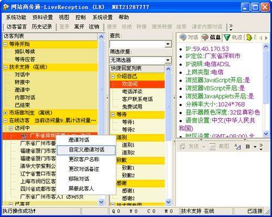Choose 更改对话备注 from context menu
The width and height of the screenshot is (272, 217).
[86, 169]
